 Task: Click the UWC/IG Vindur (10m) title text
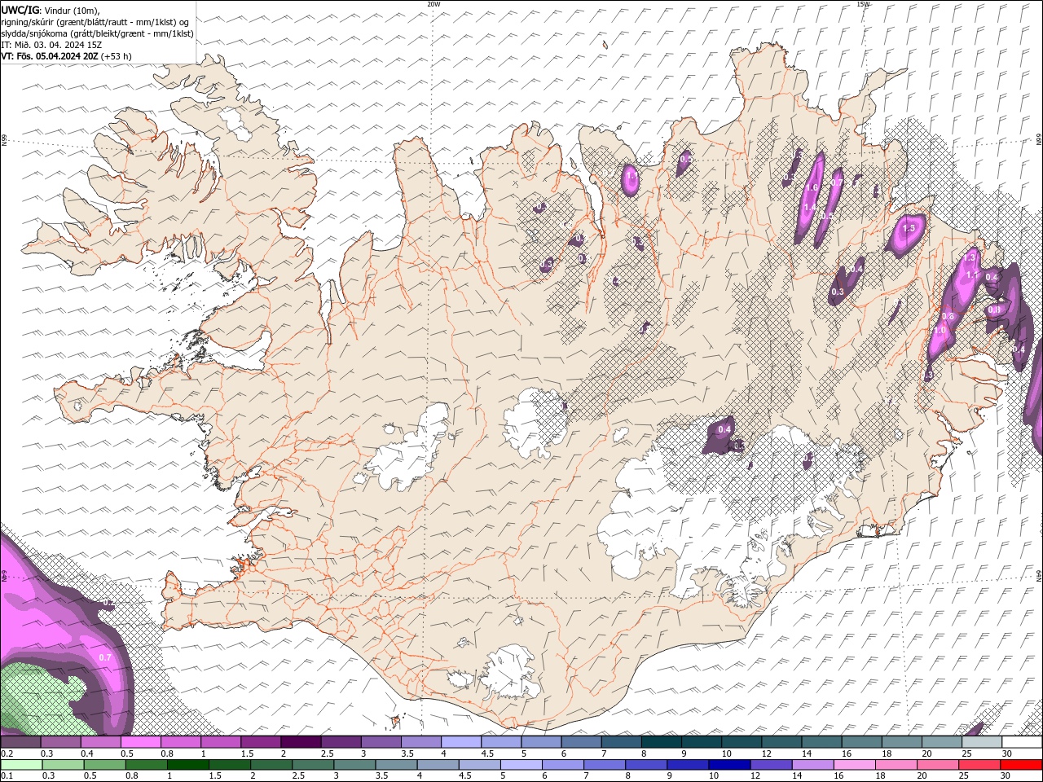(50, 10)
